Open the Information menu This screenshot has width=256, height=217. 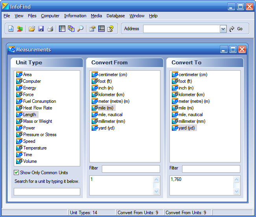click(75, 16)
